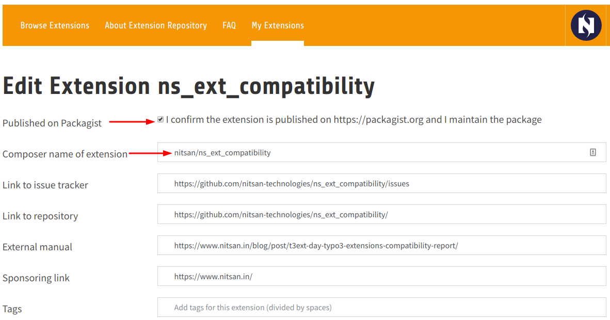Select the My Extensions tab
Image resolution: width=610 pixels, height=320 pixels.
[278, 25]
